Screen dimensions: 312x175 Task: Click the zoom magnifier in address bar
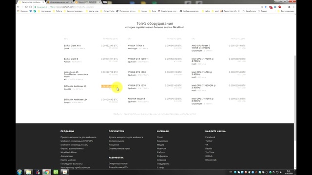[x=262, y=7]
